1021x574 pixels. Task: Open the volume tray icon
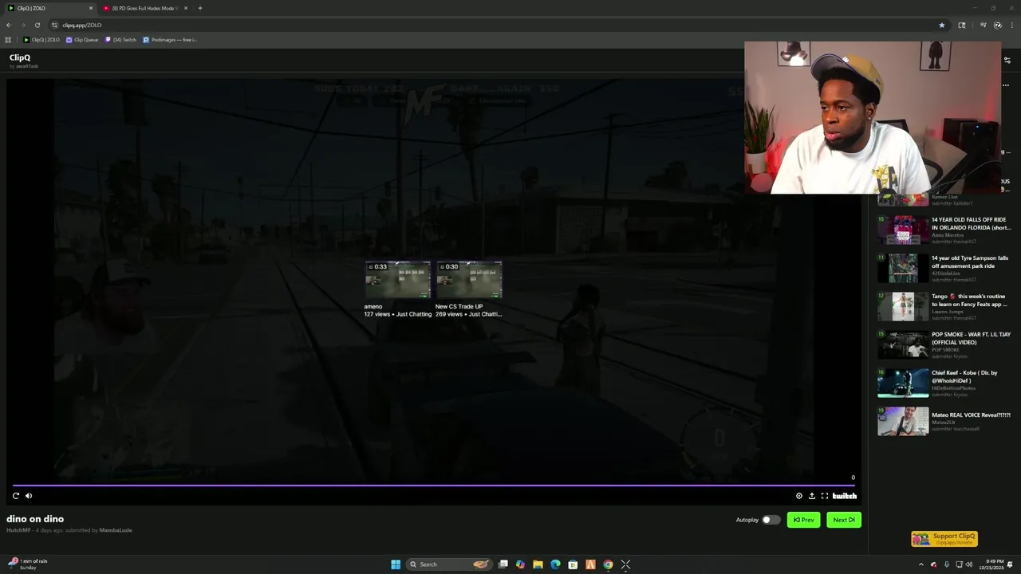pyautogui.click(x=969, y=564)
